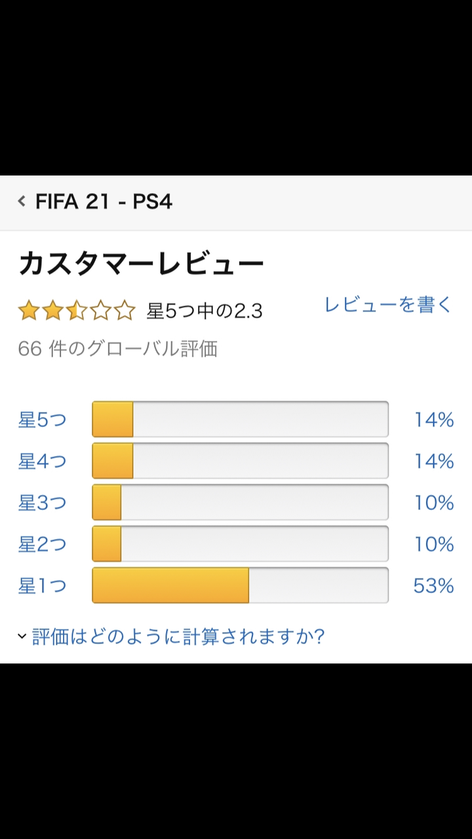Screen dimensions: 472x839
Task: Select the 星3つ rating label
Action: click(41, 503)
